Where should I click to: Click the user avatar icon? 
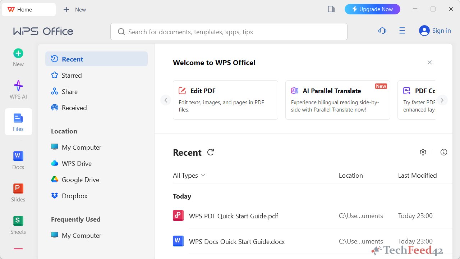[424, 31]
